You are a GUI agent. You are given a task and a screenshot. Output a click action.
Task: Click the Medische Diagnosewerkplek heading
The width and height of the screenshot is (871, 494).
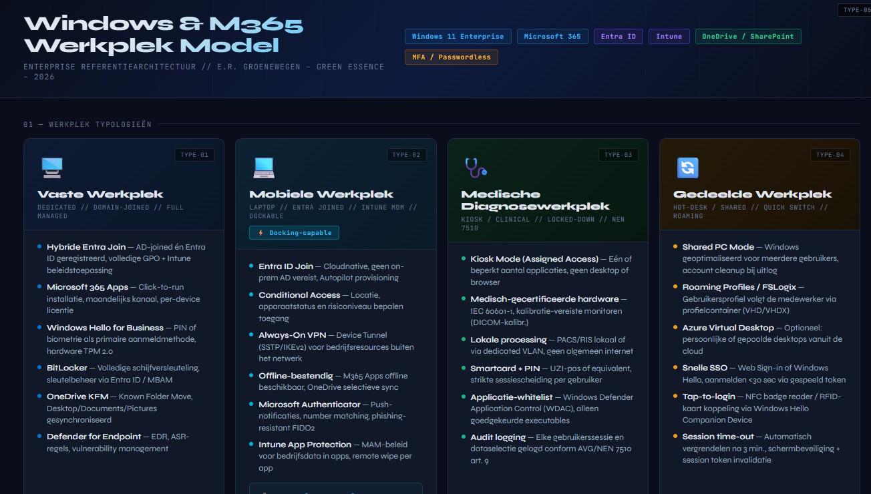pyautogui.click(x=535, y=200)
